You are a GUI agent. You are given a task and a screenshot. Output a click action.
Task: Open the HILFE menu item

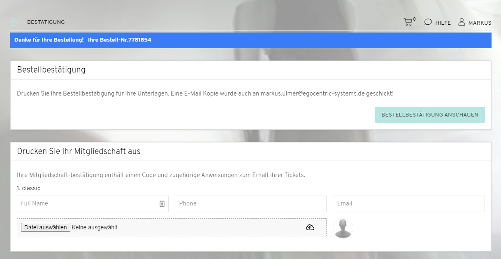point(443,23)
